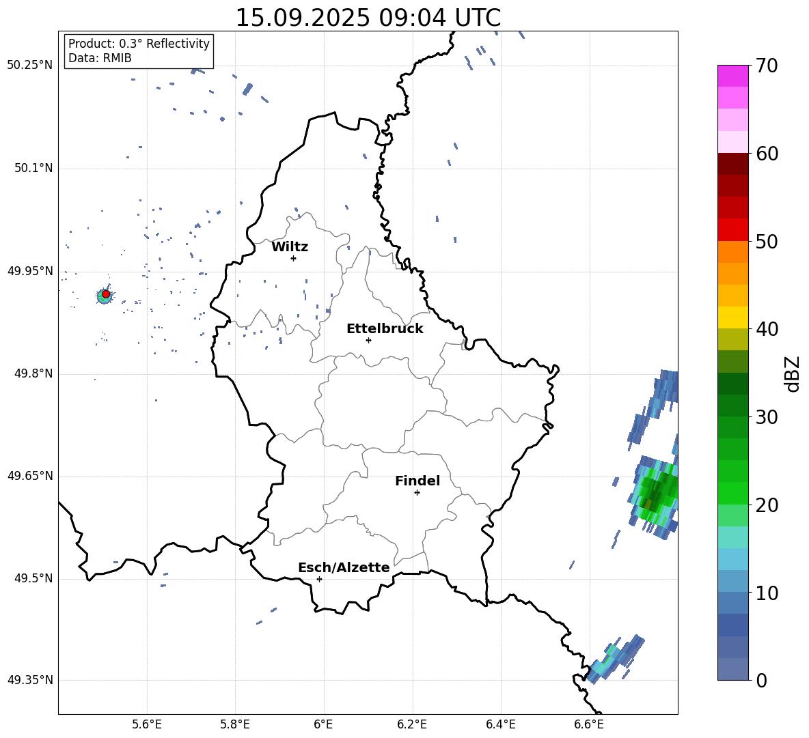The width and height of the screenshot is (809, 738).
Task: Click the Findel city label
Action: [417, 481]
